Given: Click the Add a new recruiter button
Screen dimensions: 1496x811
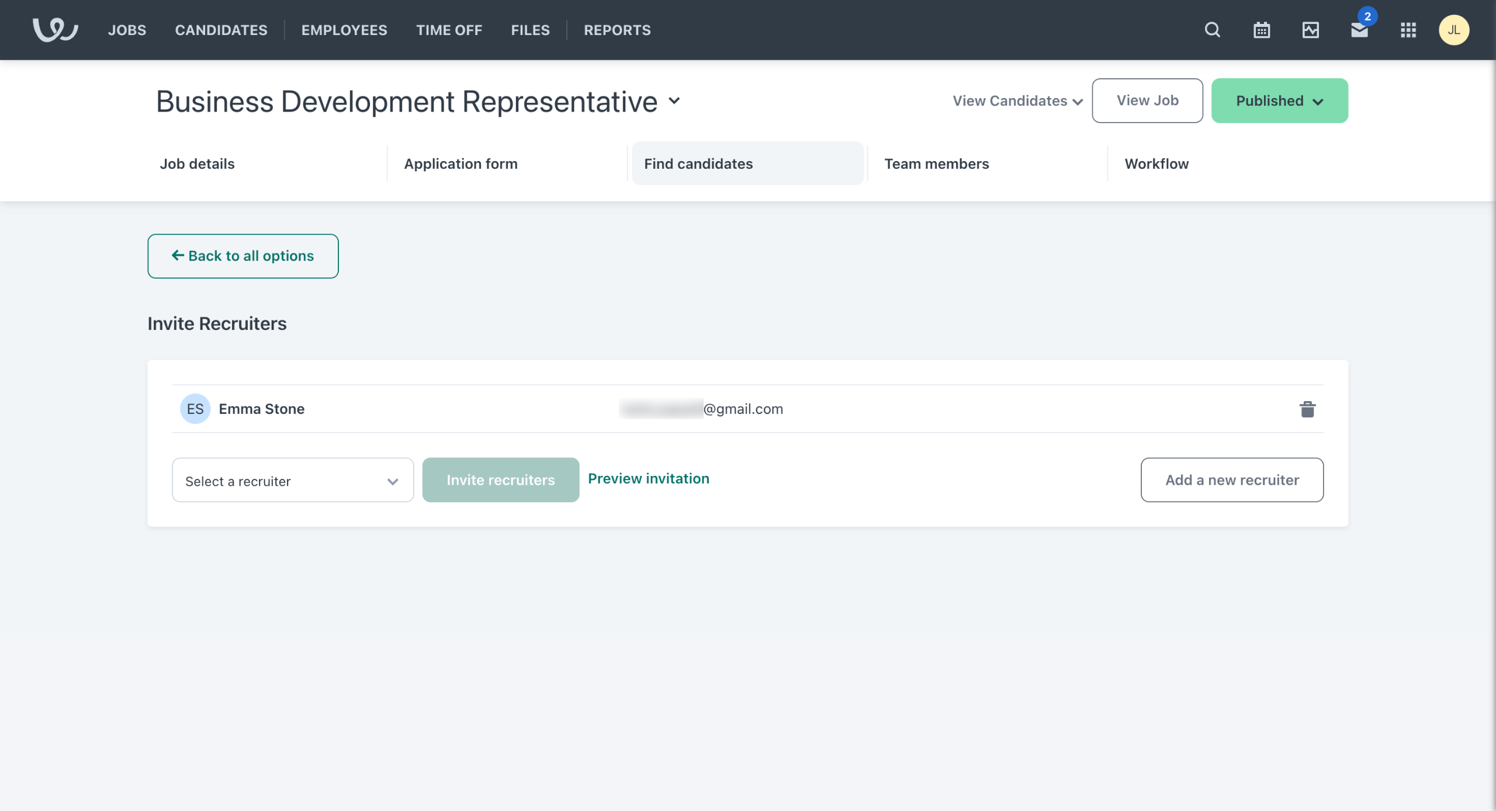Looking at the screenshot, I should [1232, 480].
